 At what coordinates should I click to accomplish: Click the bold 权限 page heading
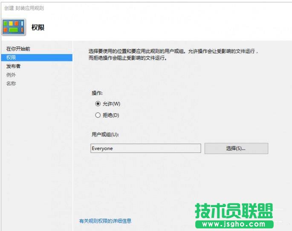click(38, 28)
